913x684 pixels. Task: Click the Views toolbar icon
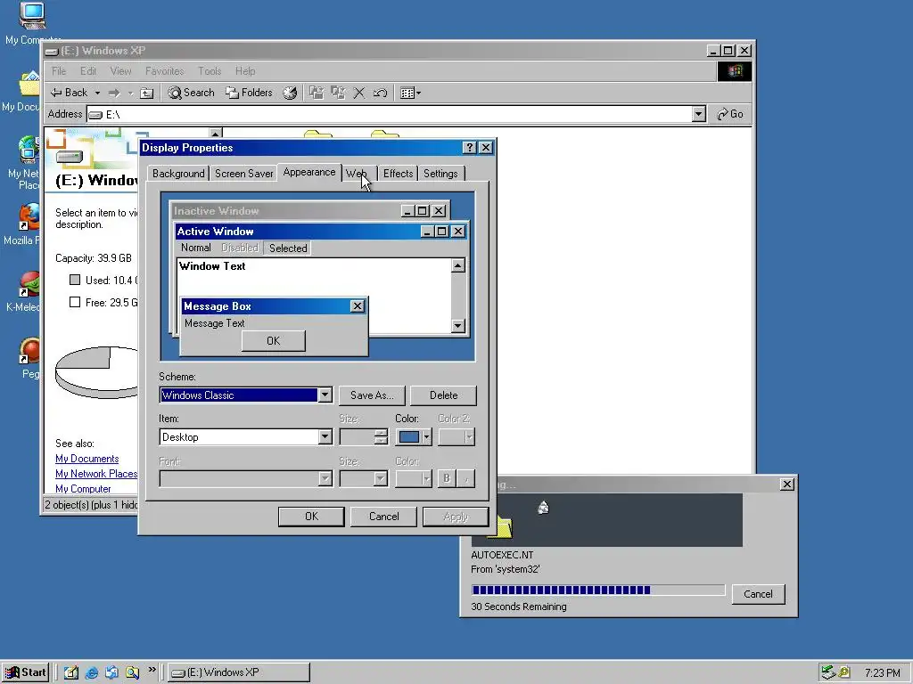pos(410,93)
